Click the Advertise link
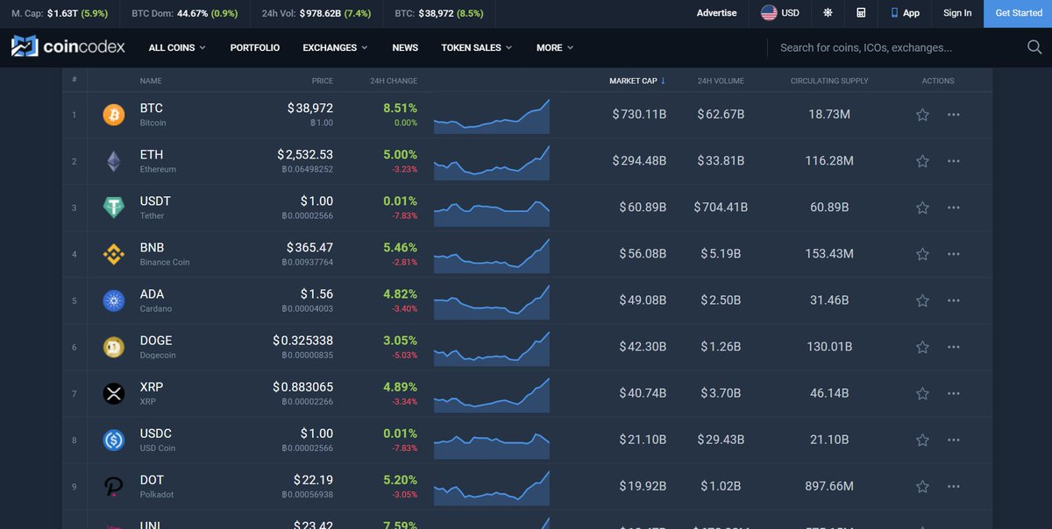 pyautogui.click(x=717, y=13)
